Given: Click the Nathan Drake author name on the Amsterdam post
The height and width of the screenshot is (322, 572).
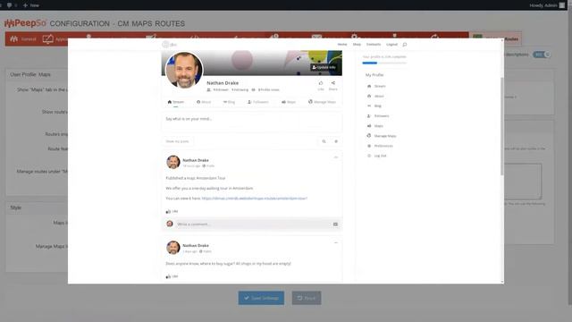Looking at the screenshot, I should point(196,160).
